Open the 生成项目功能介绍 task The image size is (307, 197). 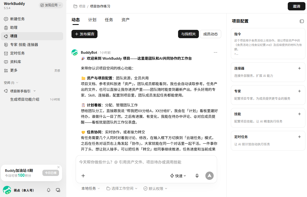[32, 99]
